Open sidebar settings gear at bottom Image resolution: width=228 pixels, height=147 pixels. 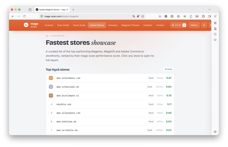[215, 132]
